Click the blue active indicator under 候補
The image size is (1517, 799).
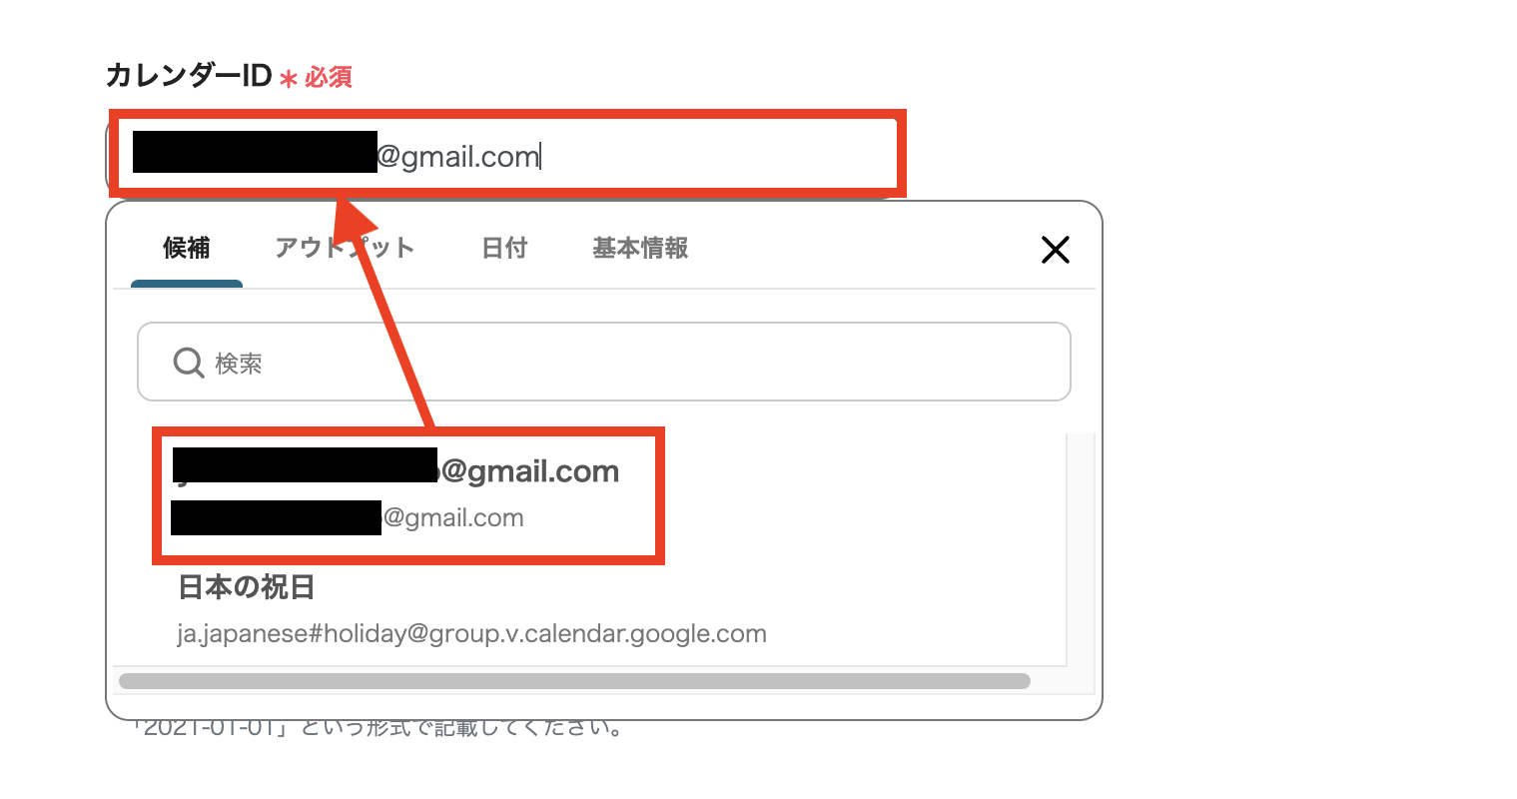(x=187, y=284)
